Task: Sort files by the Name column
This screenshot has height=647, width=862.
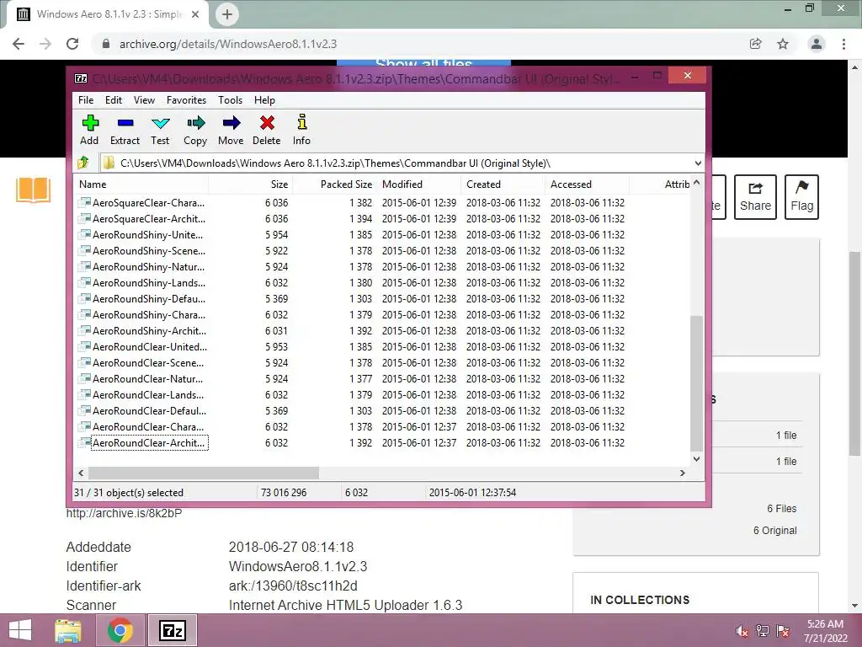Action: 141,184
